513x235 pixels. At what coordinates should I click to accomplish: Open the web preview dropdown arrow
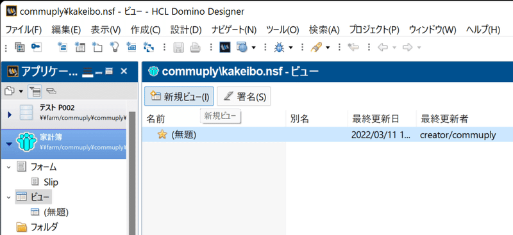click(x=253, y=48)
